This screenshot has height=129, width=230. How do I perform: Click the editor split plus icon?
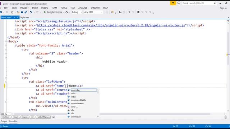coord(228,21)
